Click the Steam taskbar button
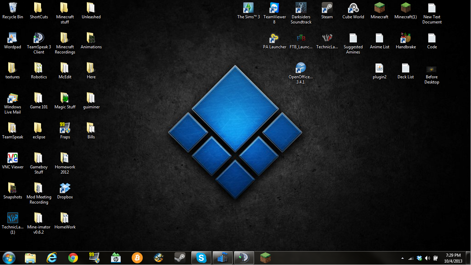Screen dimensions: 471x265 [x=180, y=258]
